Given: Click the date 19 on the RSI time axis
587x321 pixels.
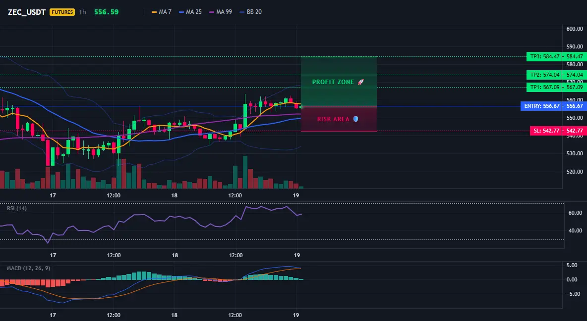Looking at the screenshot, I should coord(297,255).
